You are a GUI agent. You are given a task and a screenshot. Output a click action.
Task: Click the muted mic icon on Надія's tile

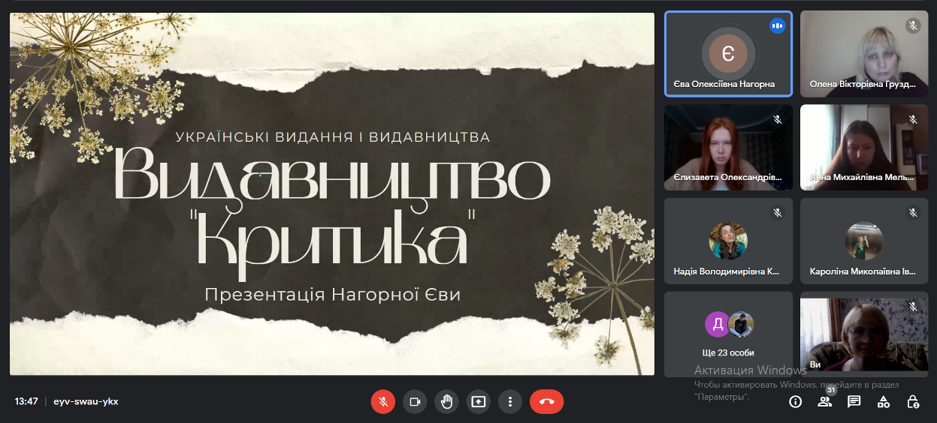[777, 212]
